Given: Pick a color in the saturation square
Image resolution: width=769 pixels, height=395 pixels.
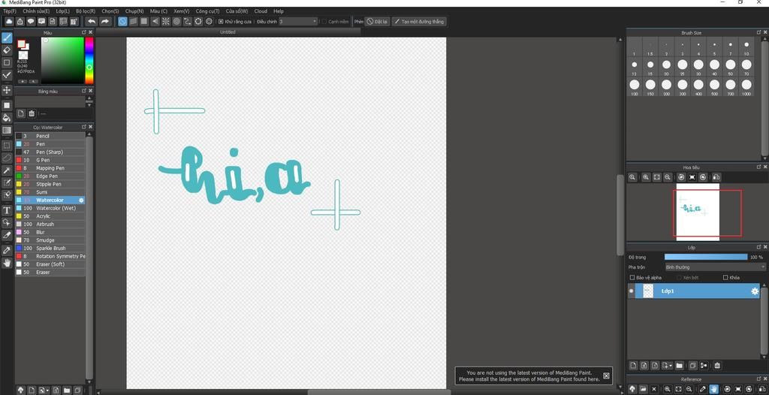Looking at the screenshot, I should [x=62, y=61].
